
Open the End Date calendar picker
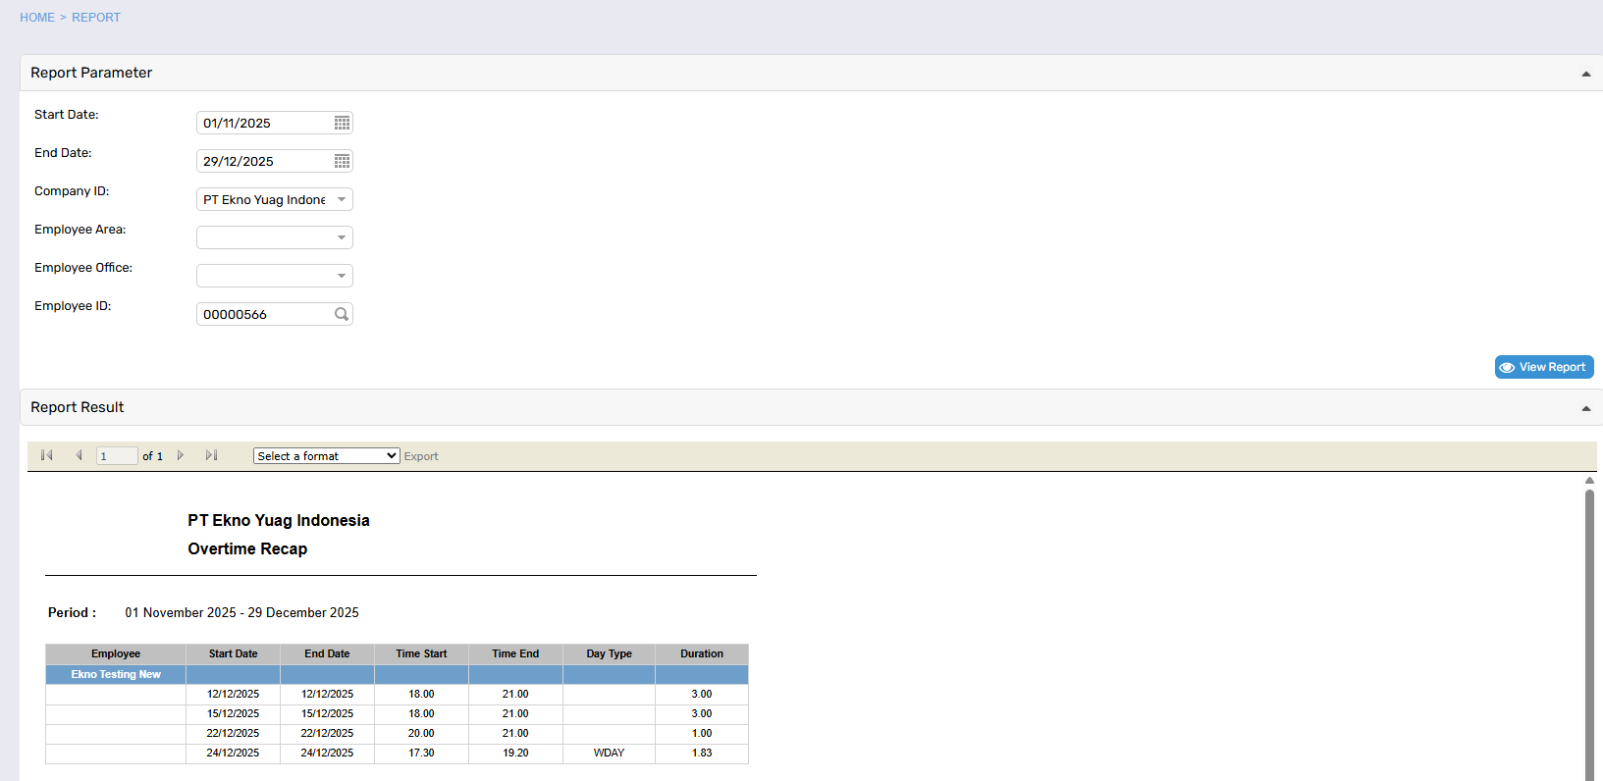(x=342, y=161)
